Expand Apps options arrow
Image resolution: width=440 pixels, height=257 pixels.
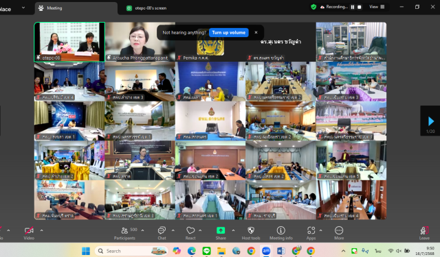320,230
